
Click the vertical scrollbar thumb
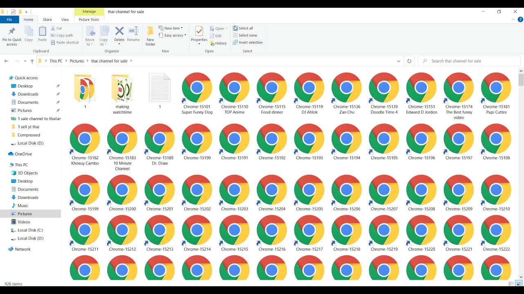point(521,80)
